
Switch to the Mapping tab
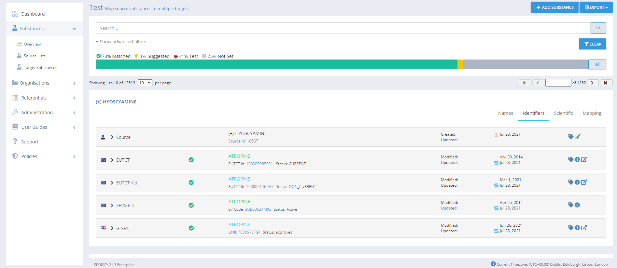tap(592, 113)
